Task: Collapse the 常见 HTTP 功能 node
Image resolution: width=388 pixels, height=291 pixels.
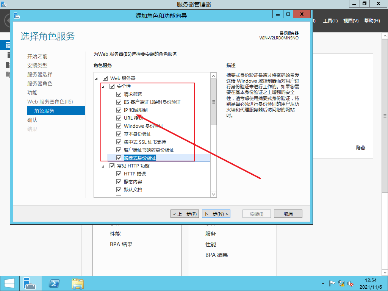Action: coord(103,166)
